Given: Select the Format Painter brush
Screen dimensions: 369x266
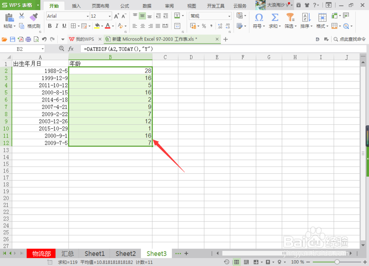Looking at the screenshot, I should pos(34,17).
